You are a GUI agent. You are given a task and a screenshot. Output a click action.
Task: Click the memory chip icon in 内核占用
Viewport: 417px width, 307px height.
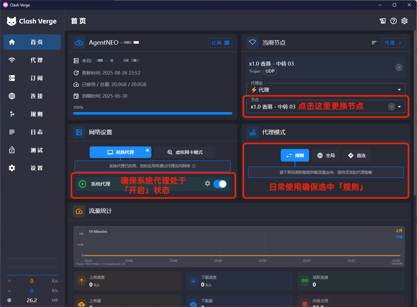pyautogui.click(x=305, y=303)
